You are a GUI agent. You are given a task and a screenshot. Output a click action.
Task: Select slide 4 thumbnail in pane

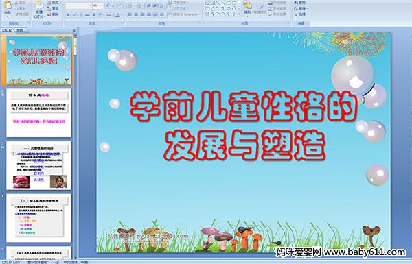(39, 218)
